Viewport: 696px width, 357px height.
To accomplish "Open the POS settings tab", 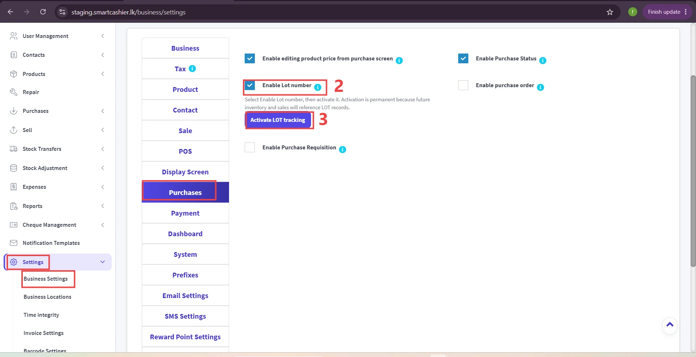I will tap(185, 151).
